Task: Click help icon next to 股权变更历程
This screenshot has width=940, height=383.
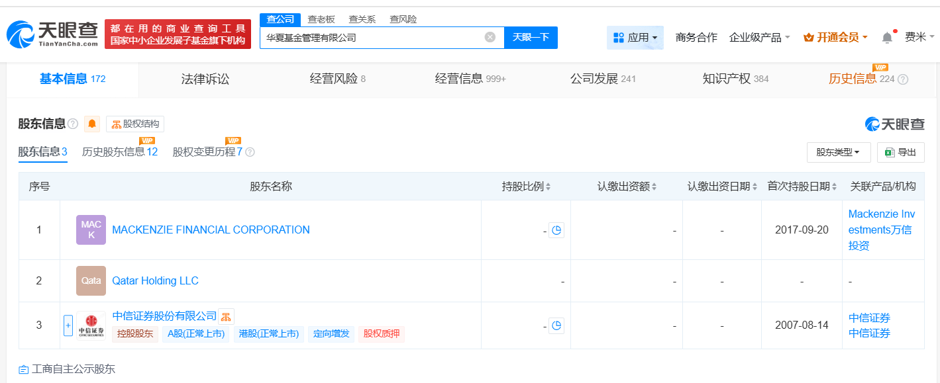Action: pos(250,152)
